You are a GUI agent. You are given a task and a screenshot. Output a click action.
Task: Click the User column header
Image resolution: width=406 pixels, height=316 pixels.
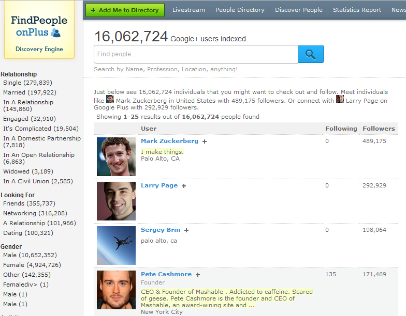pyautogui.click(x=149, y=129)
